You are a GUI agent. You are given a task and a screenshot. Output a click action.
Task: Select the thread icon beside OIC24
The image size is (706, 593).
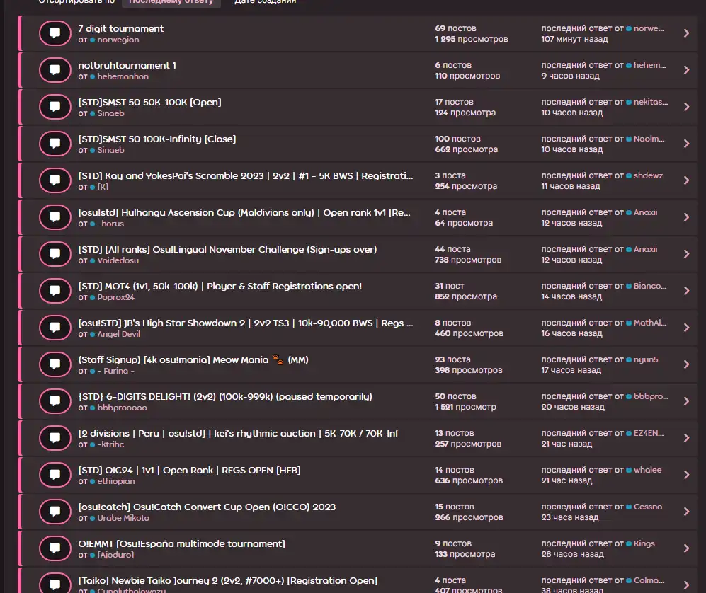[x=55, y=475]
